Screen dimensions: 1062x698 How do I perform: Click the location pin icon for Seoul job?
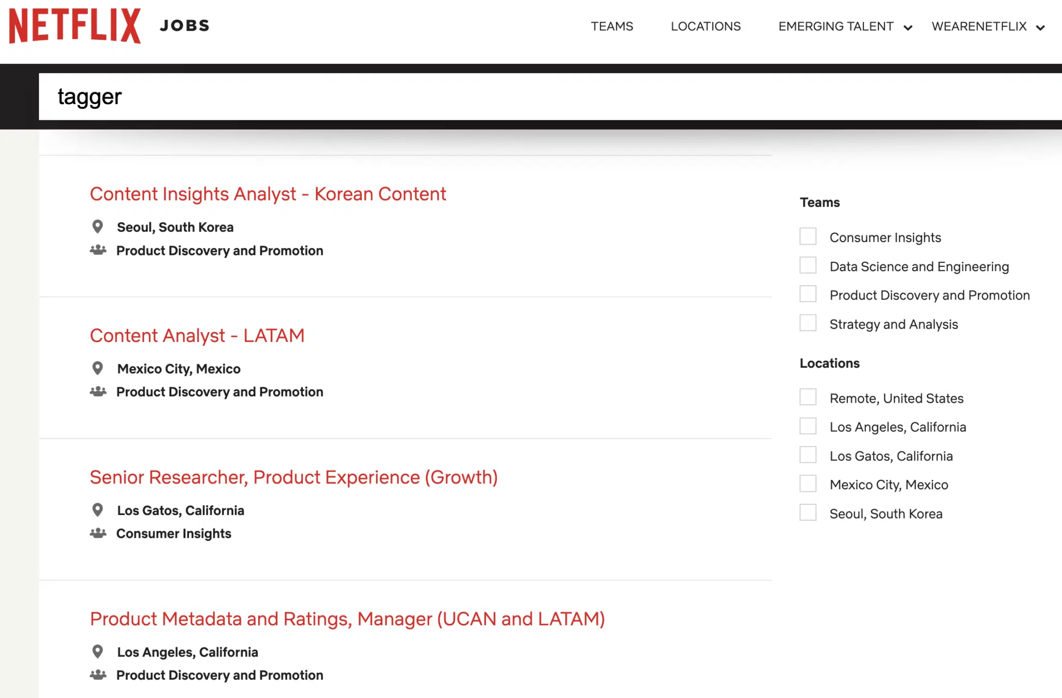coord(97,226)
